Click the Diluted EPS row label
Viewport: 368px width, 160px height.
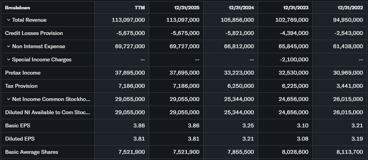click(19, 139)
